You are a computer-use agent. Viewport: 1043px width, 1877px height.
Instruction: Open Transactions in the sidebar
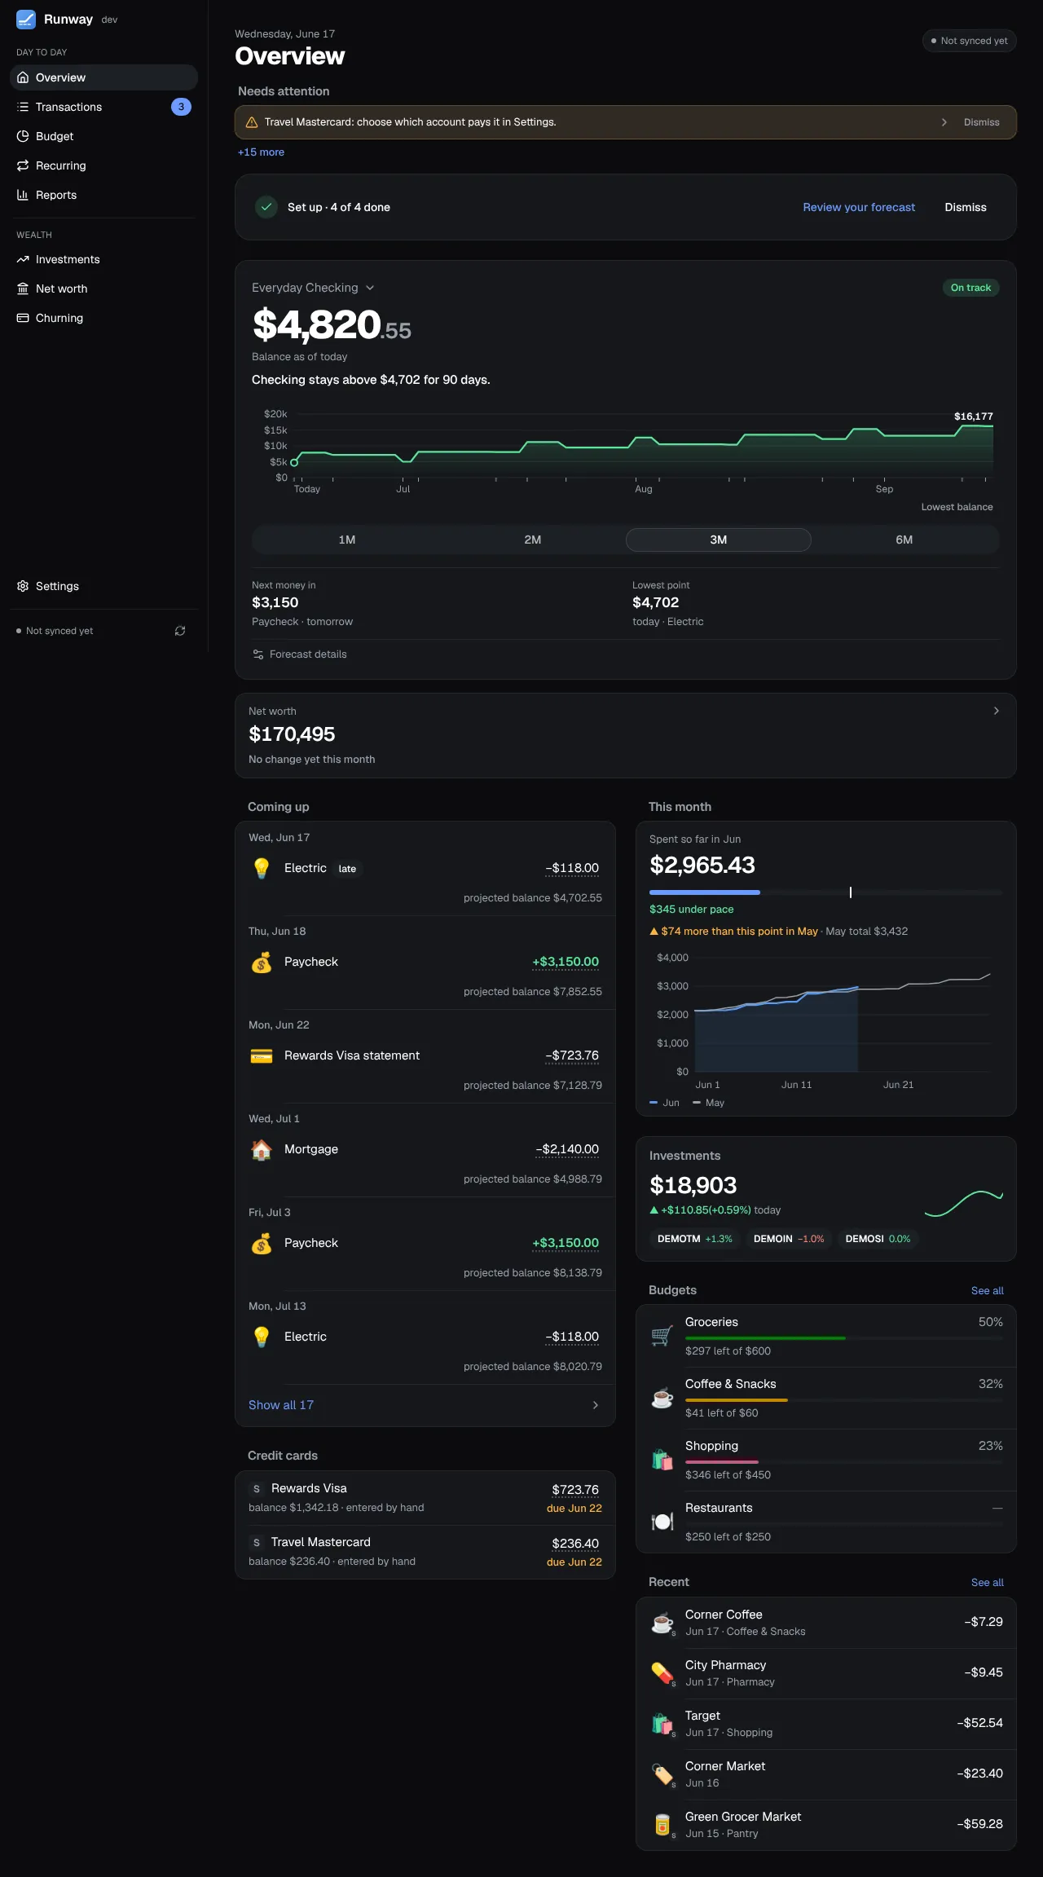click(x=104, y=107)
